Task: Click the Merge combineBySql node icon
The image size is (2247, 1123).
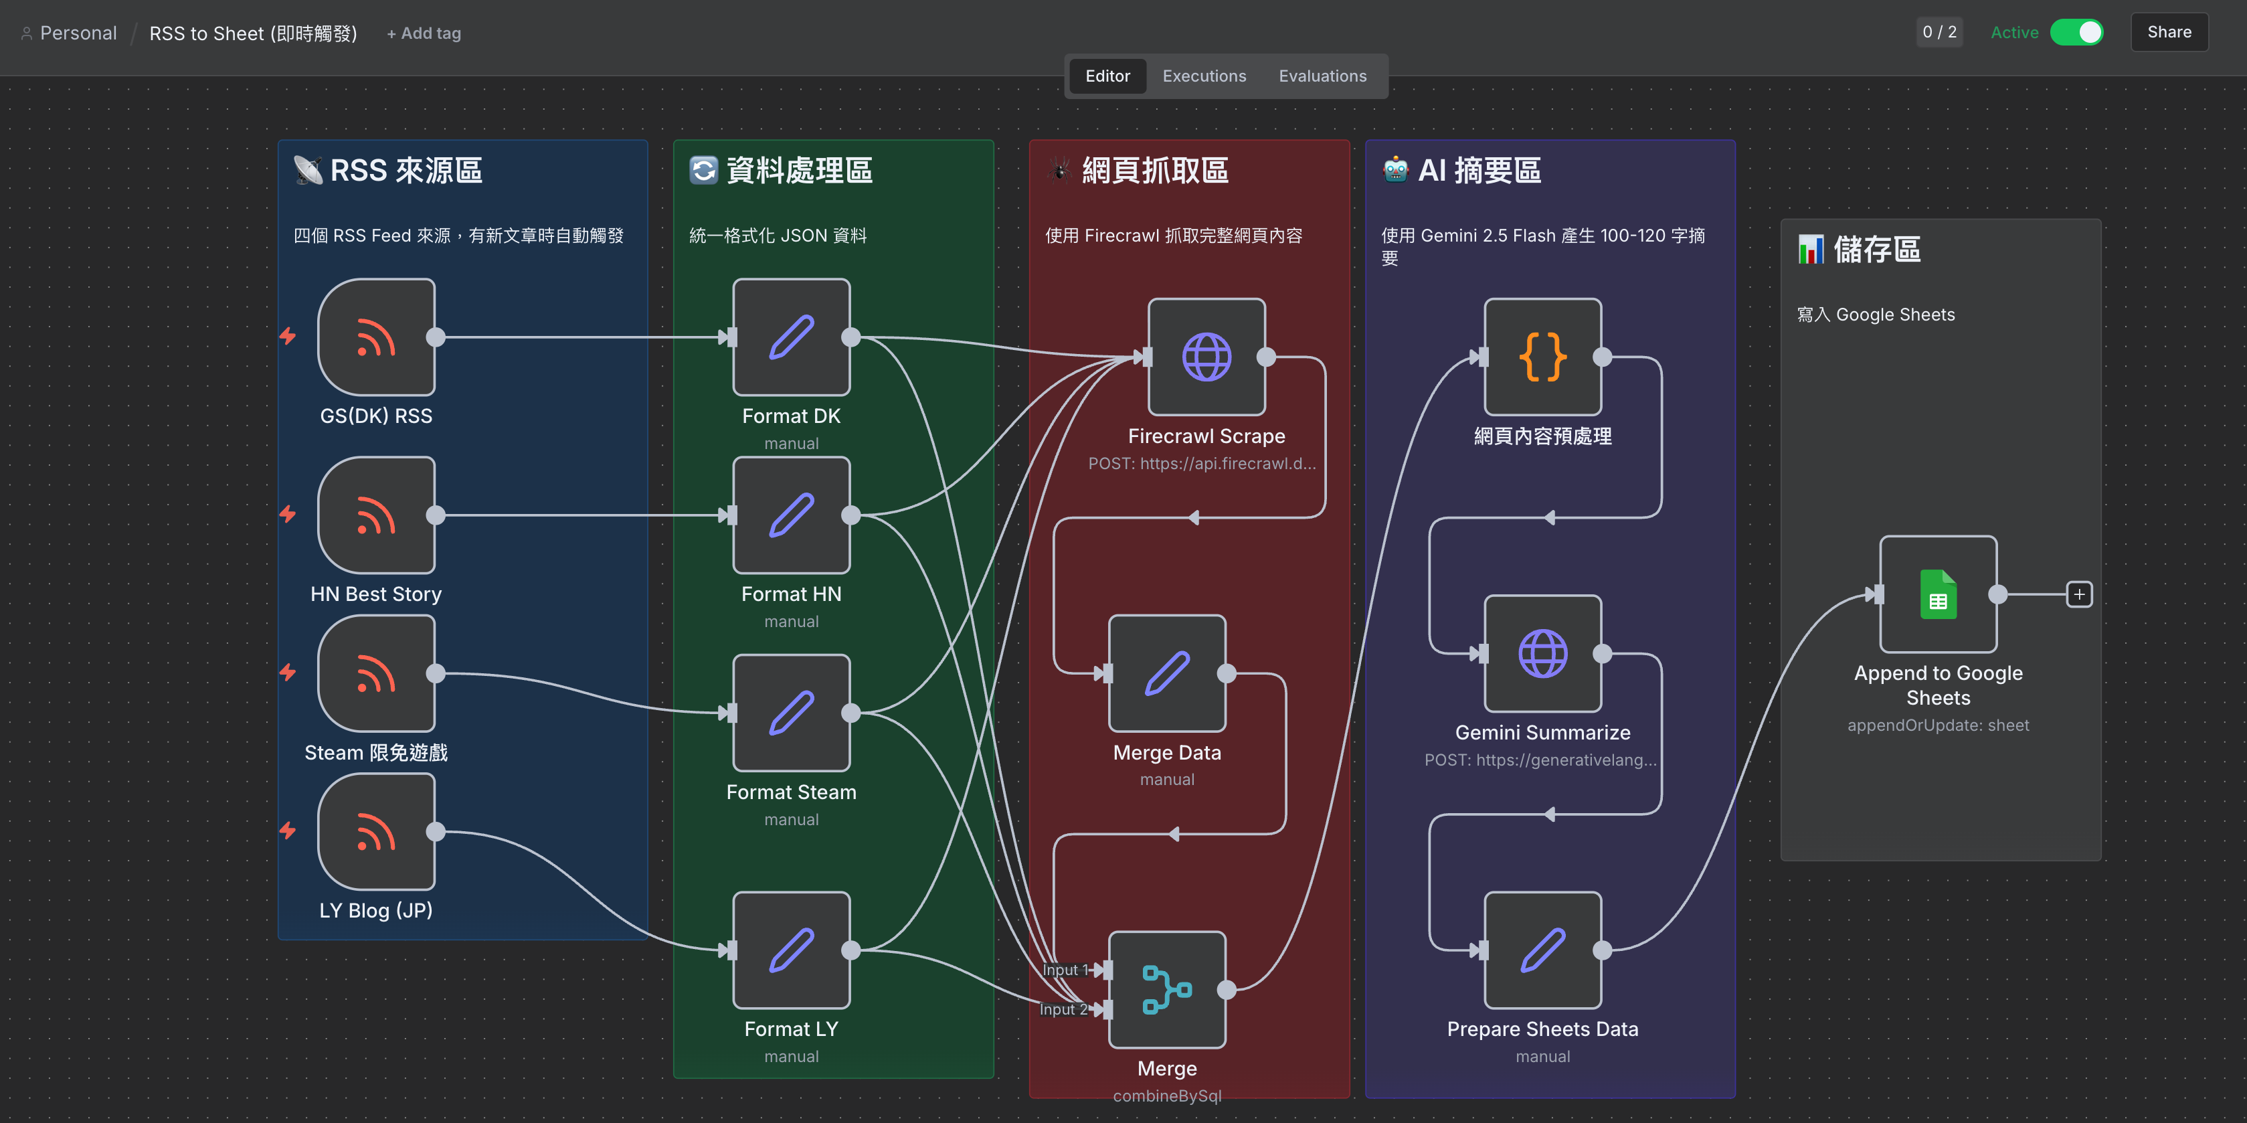Action: click(x=1166, y=990)
